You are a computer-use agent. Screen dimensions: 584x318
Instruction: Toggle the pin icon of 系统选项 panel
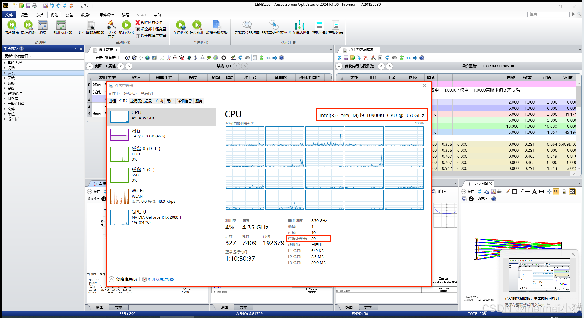(x=81, y=49)
